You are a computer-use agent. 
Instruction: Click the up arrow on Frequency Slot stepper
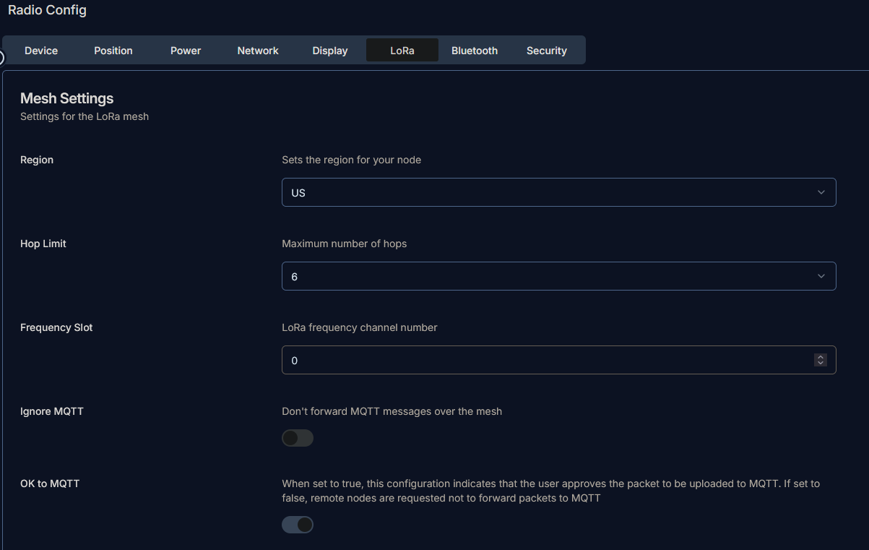pos(821,357)
